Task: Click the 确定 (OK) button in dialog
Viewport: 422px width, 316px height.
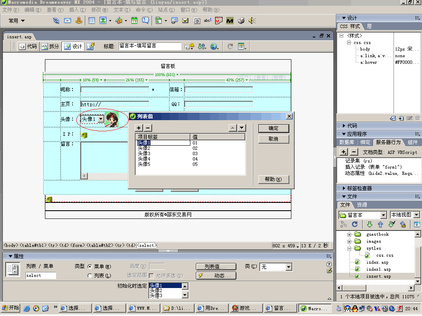Action: [x=273, y=128]
